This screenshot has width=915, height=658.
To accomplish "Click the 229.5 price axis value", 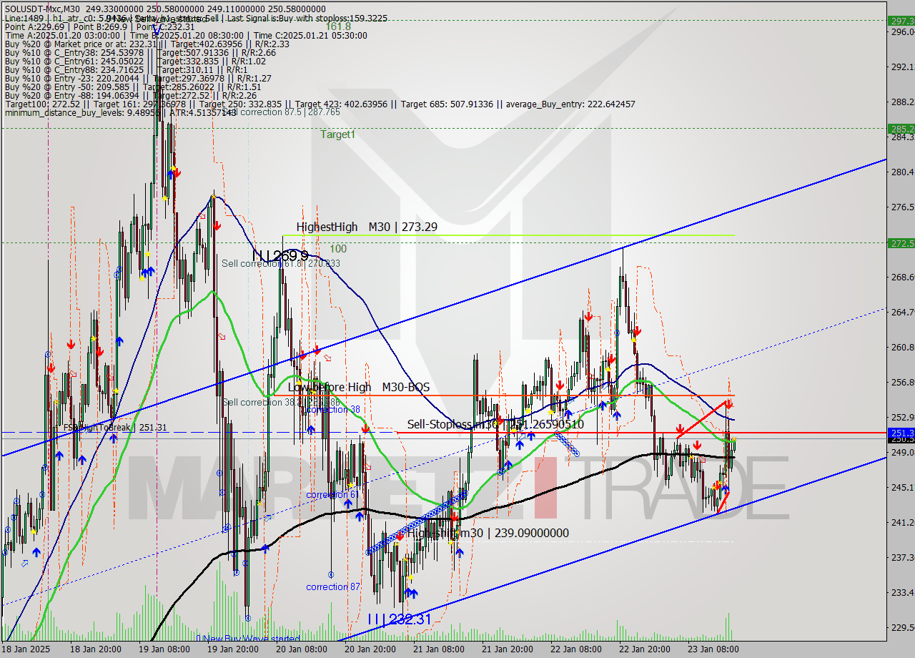I will 902,627.
